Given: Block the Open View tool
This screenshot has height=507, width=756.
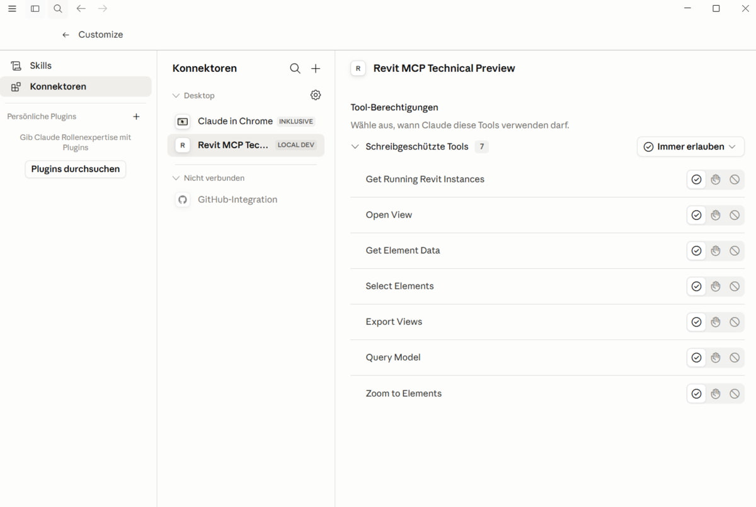Looking at the screenshot, I should click(x=735, y=215).
